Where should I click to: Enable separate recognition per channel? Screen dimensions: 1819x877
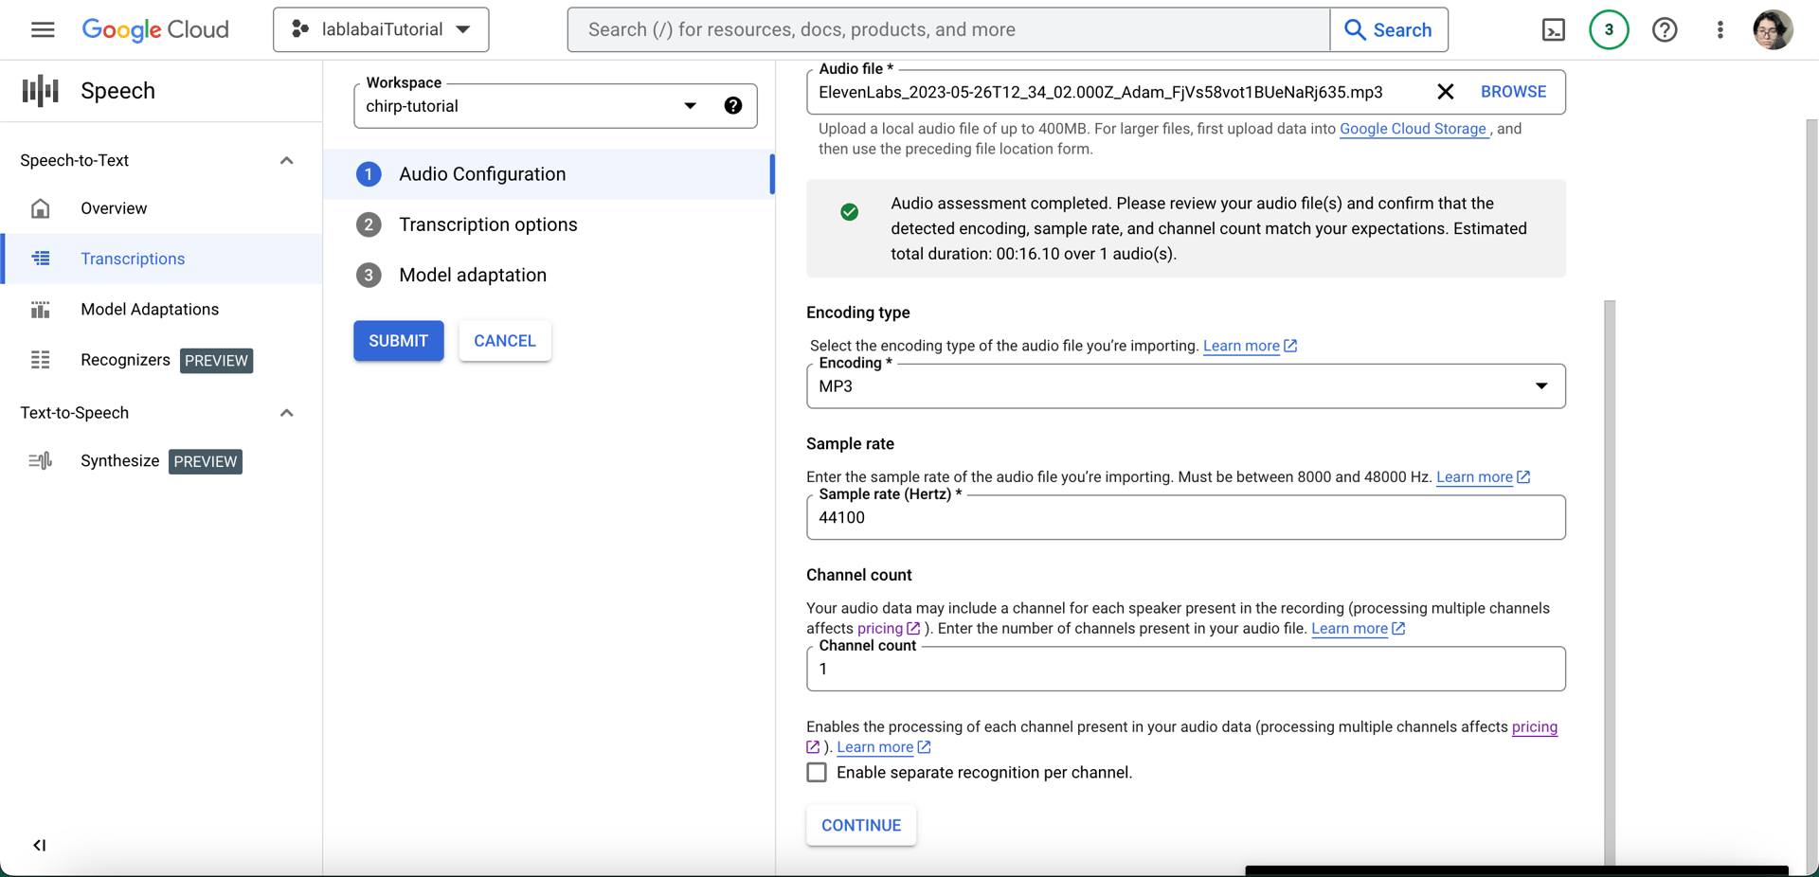click(x=817, y=773)
